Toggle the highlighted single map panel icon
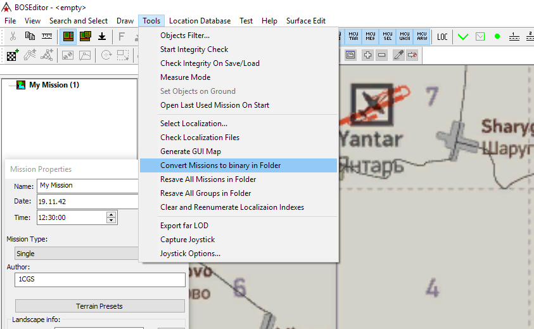534x329 pixels. pyautogui.click(x=68, y=36)
